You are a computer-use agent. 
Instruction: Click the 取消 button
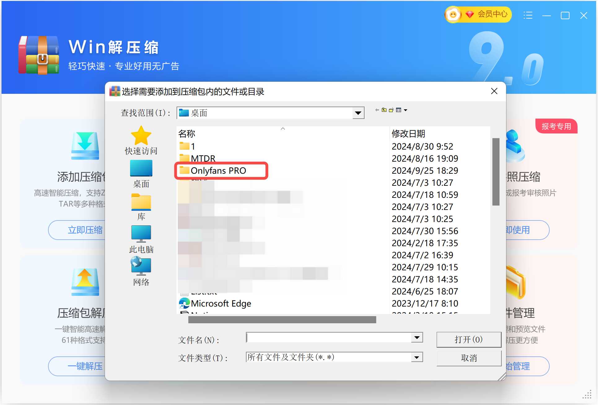(469, 358)
